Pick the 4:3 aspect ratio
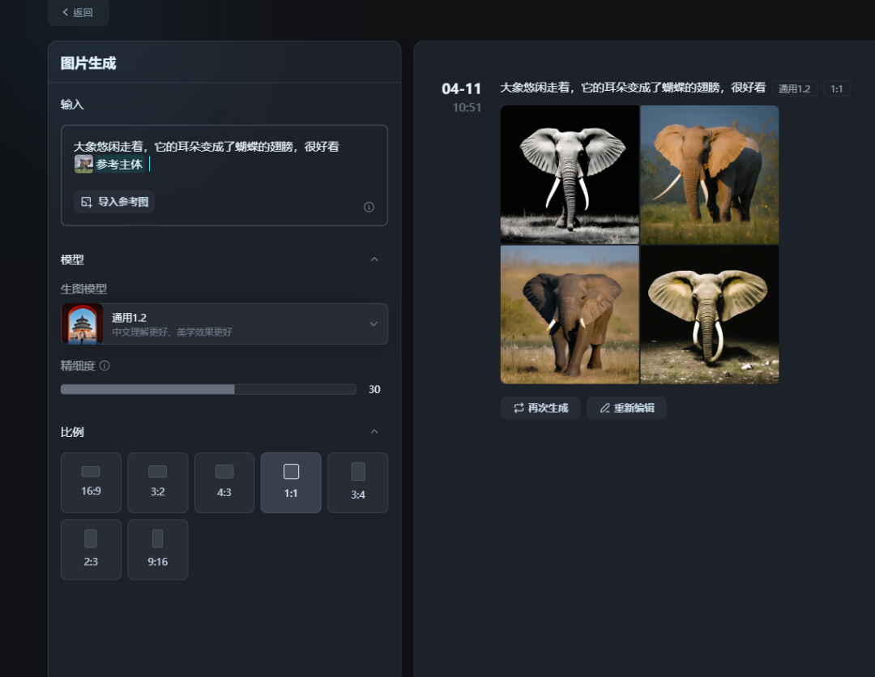This screenshot has height=677, width=875. point(224,482)
